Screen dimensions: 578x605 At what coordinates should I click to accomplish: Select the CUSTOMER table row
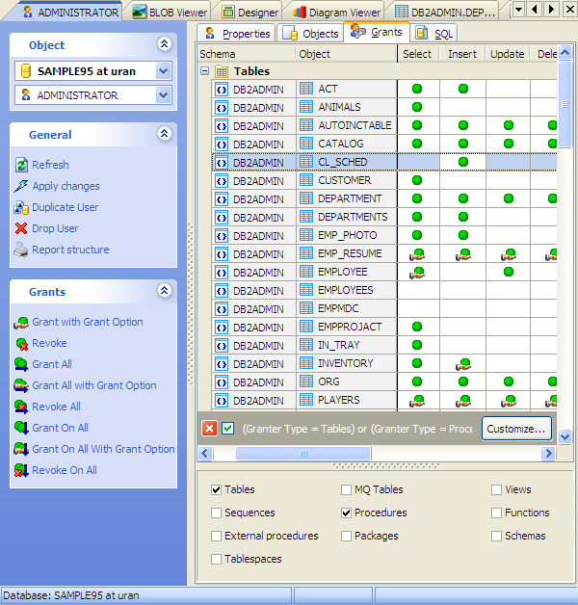pyautogui.click(x=344, y=180)
